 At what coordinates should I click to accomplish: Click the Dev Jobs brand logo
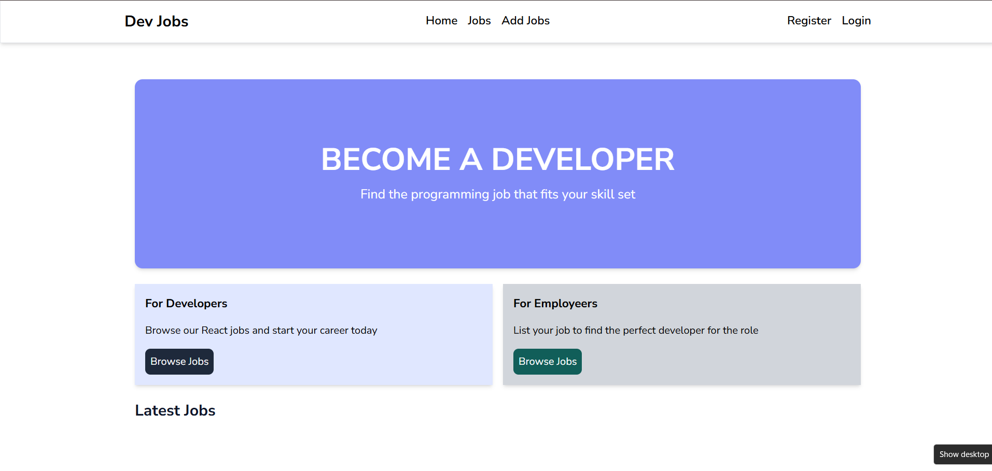coord(156,21)
